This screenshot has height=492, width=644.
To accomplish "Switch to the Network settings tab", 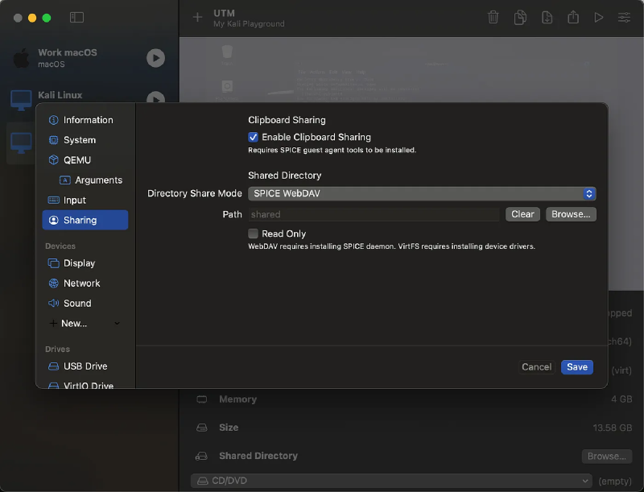I will click(x=81, y=283).
